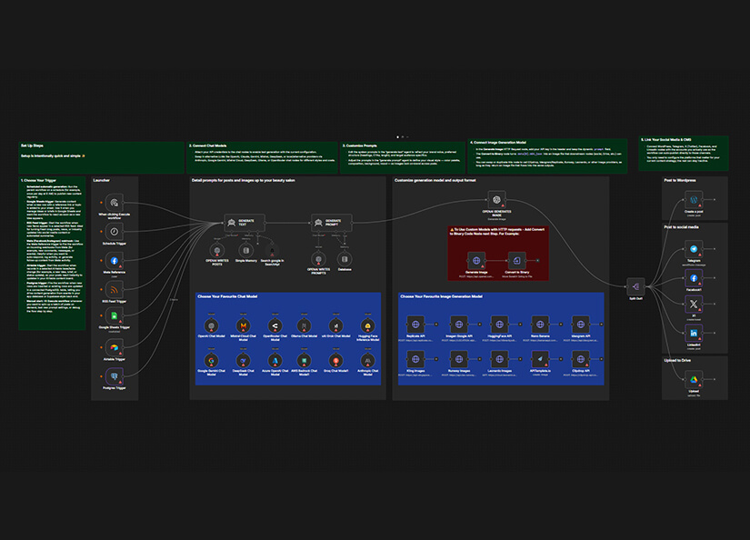
Task: Open the Telegram node
Action: pyautogui.click(x=694, y=249)
